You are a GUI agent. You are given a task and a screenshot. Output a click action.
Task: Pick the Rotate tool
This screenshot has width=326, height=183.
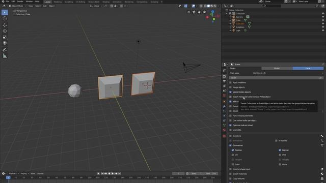pos(5,31)
